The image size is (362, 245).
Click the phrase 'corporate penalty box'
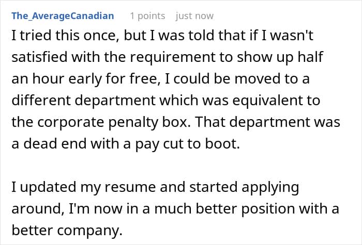click(114, 122)
